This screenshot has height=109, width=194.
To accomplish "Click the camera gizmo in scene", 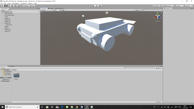I will point(83,16).
